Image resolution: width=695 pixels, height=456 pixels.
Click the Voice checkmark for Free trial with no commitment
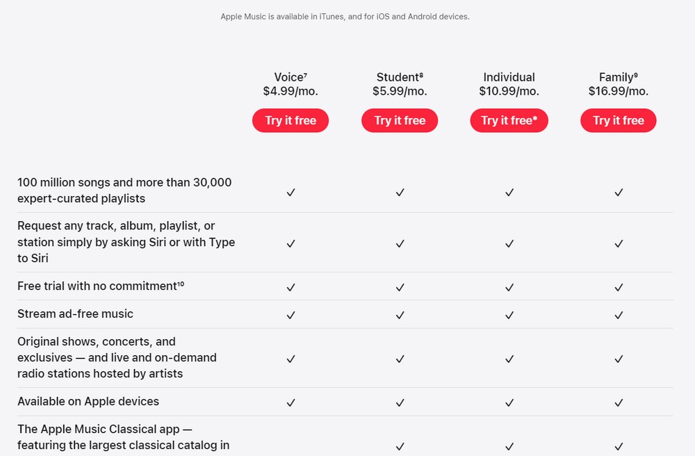click(291, 286)
